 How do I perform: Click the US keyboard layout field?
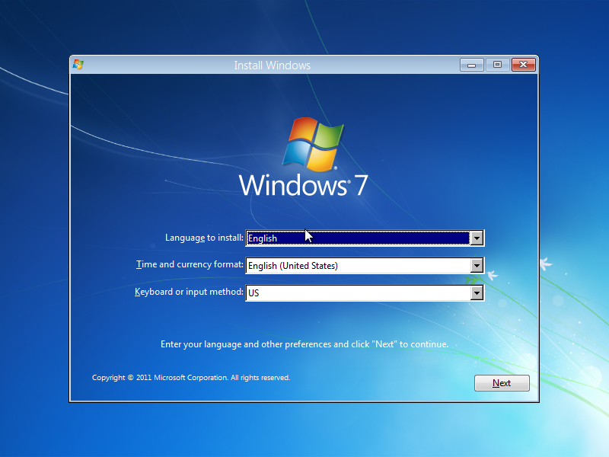(358, 292)
